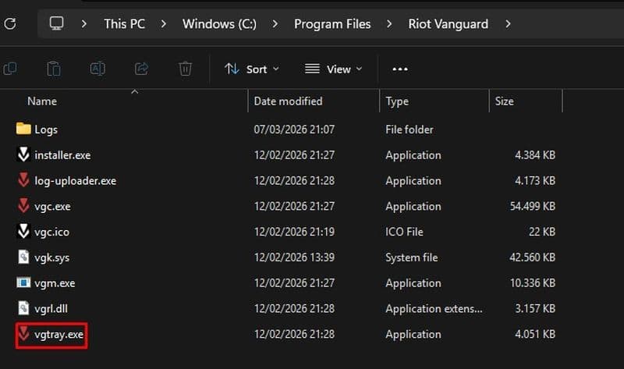624x369 pixels.
Task: Click size 3.157 KB of vgrl.dll
Action: click(x=535, y=308)
